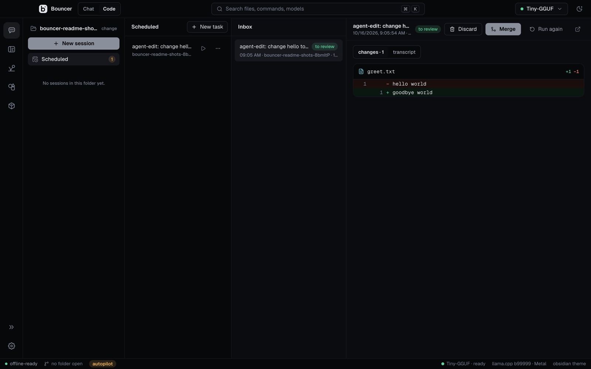Open the notes panel sidebar icon
Viewport: 591px width, 369px height.
pyautogui.click(x=11, y=49)
